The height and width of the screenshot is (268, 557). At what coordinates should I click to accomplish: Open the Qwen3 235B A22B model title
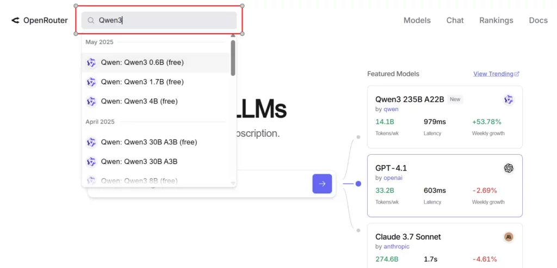click(x=410, y=100)
